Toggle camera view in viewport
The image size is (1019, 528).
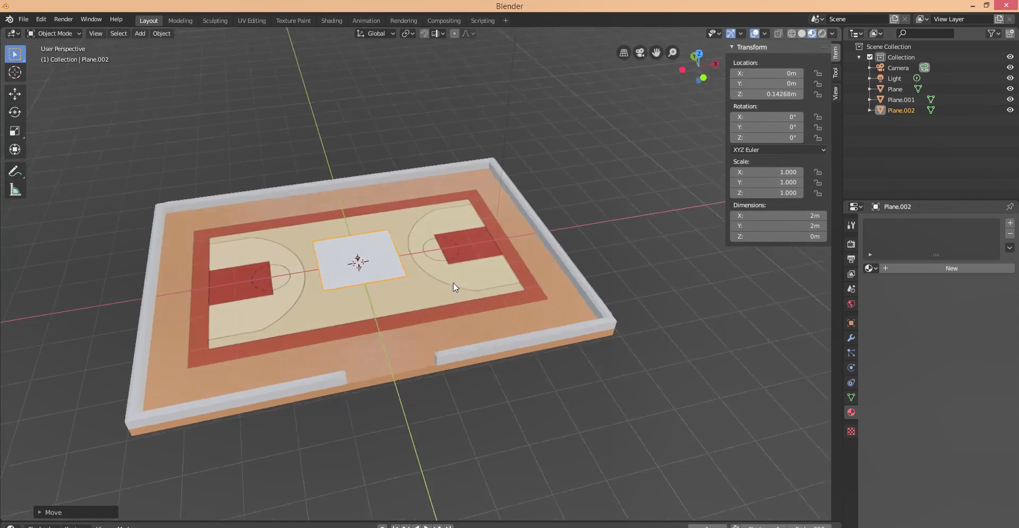click(x=640, y=53)
